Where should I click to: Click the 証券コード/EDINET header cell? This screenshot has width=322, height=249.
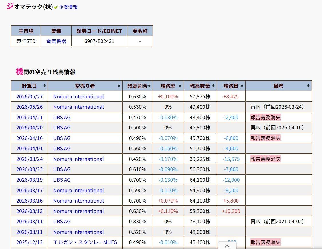coord(99,31)
